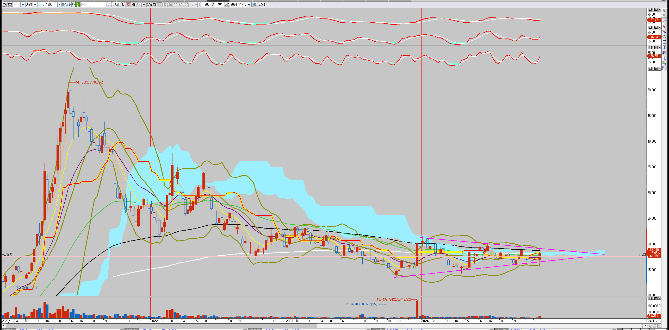Select 30s second chart period
669x330 pixels.
149,5
